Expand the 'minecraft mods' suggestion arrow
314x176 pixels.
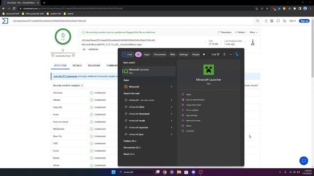point(172,121)
